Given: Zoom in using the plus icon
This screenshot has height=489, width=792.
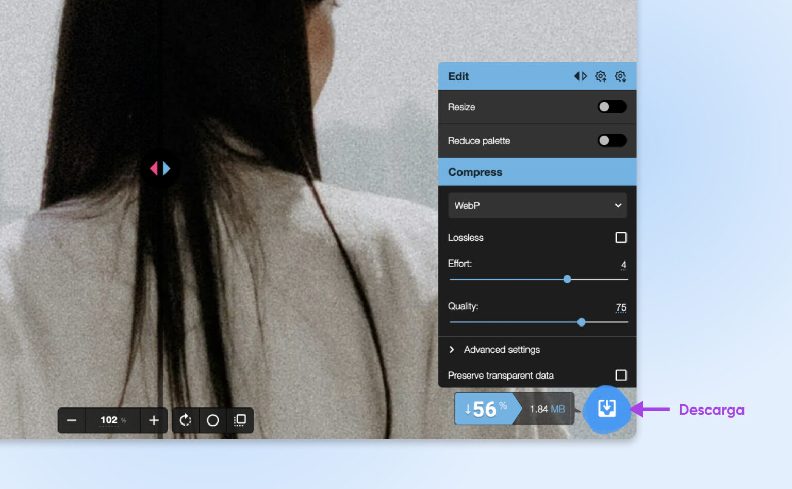Looking at the screenshot, I should [x=153, y=420].
